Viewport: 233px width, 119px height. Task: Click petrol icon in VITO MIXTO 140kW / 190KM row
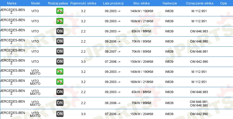click(60, 72)
